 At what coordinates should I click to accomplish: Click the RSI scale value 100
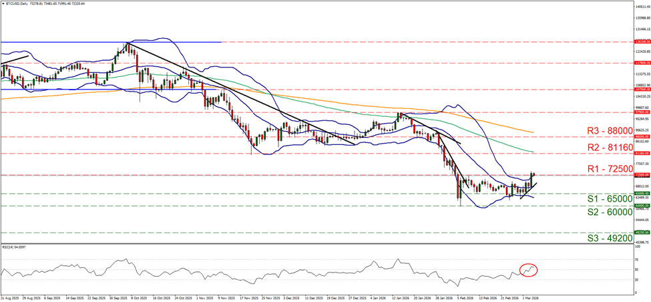pyautogui.click(x=638, y=247)
